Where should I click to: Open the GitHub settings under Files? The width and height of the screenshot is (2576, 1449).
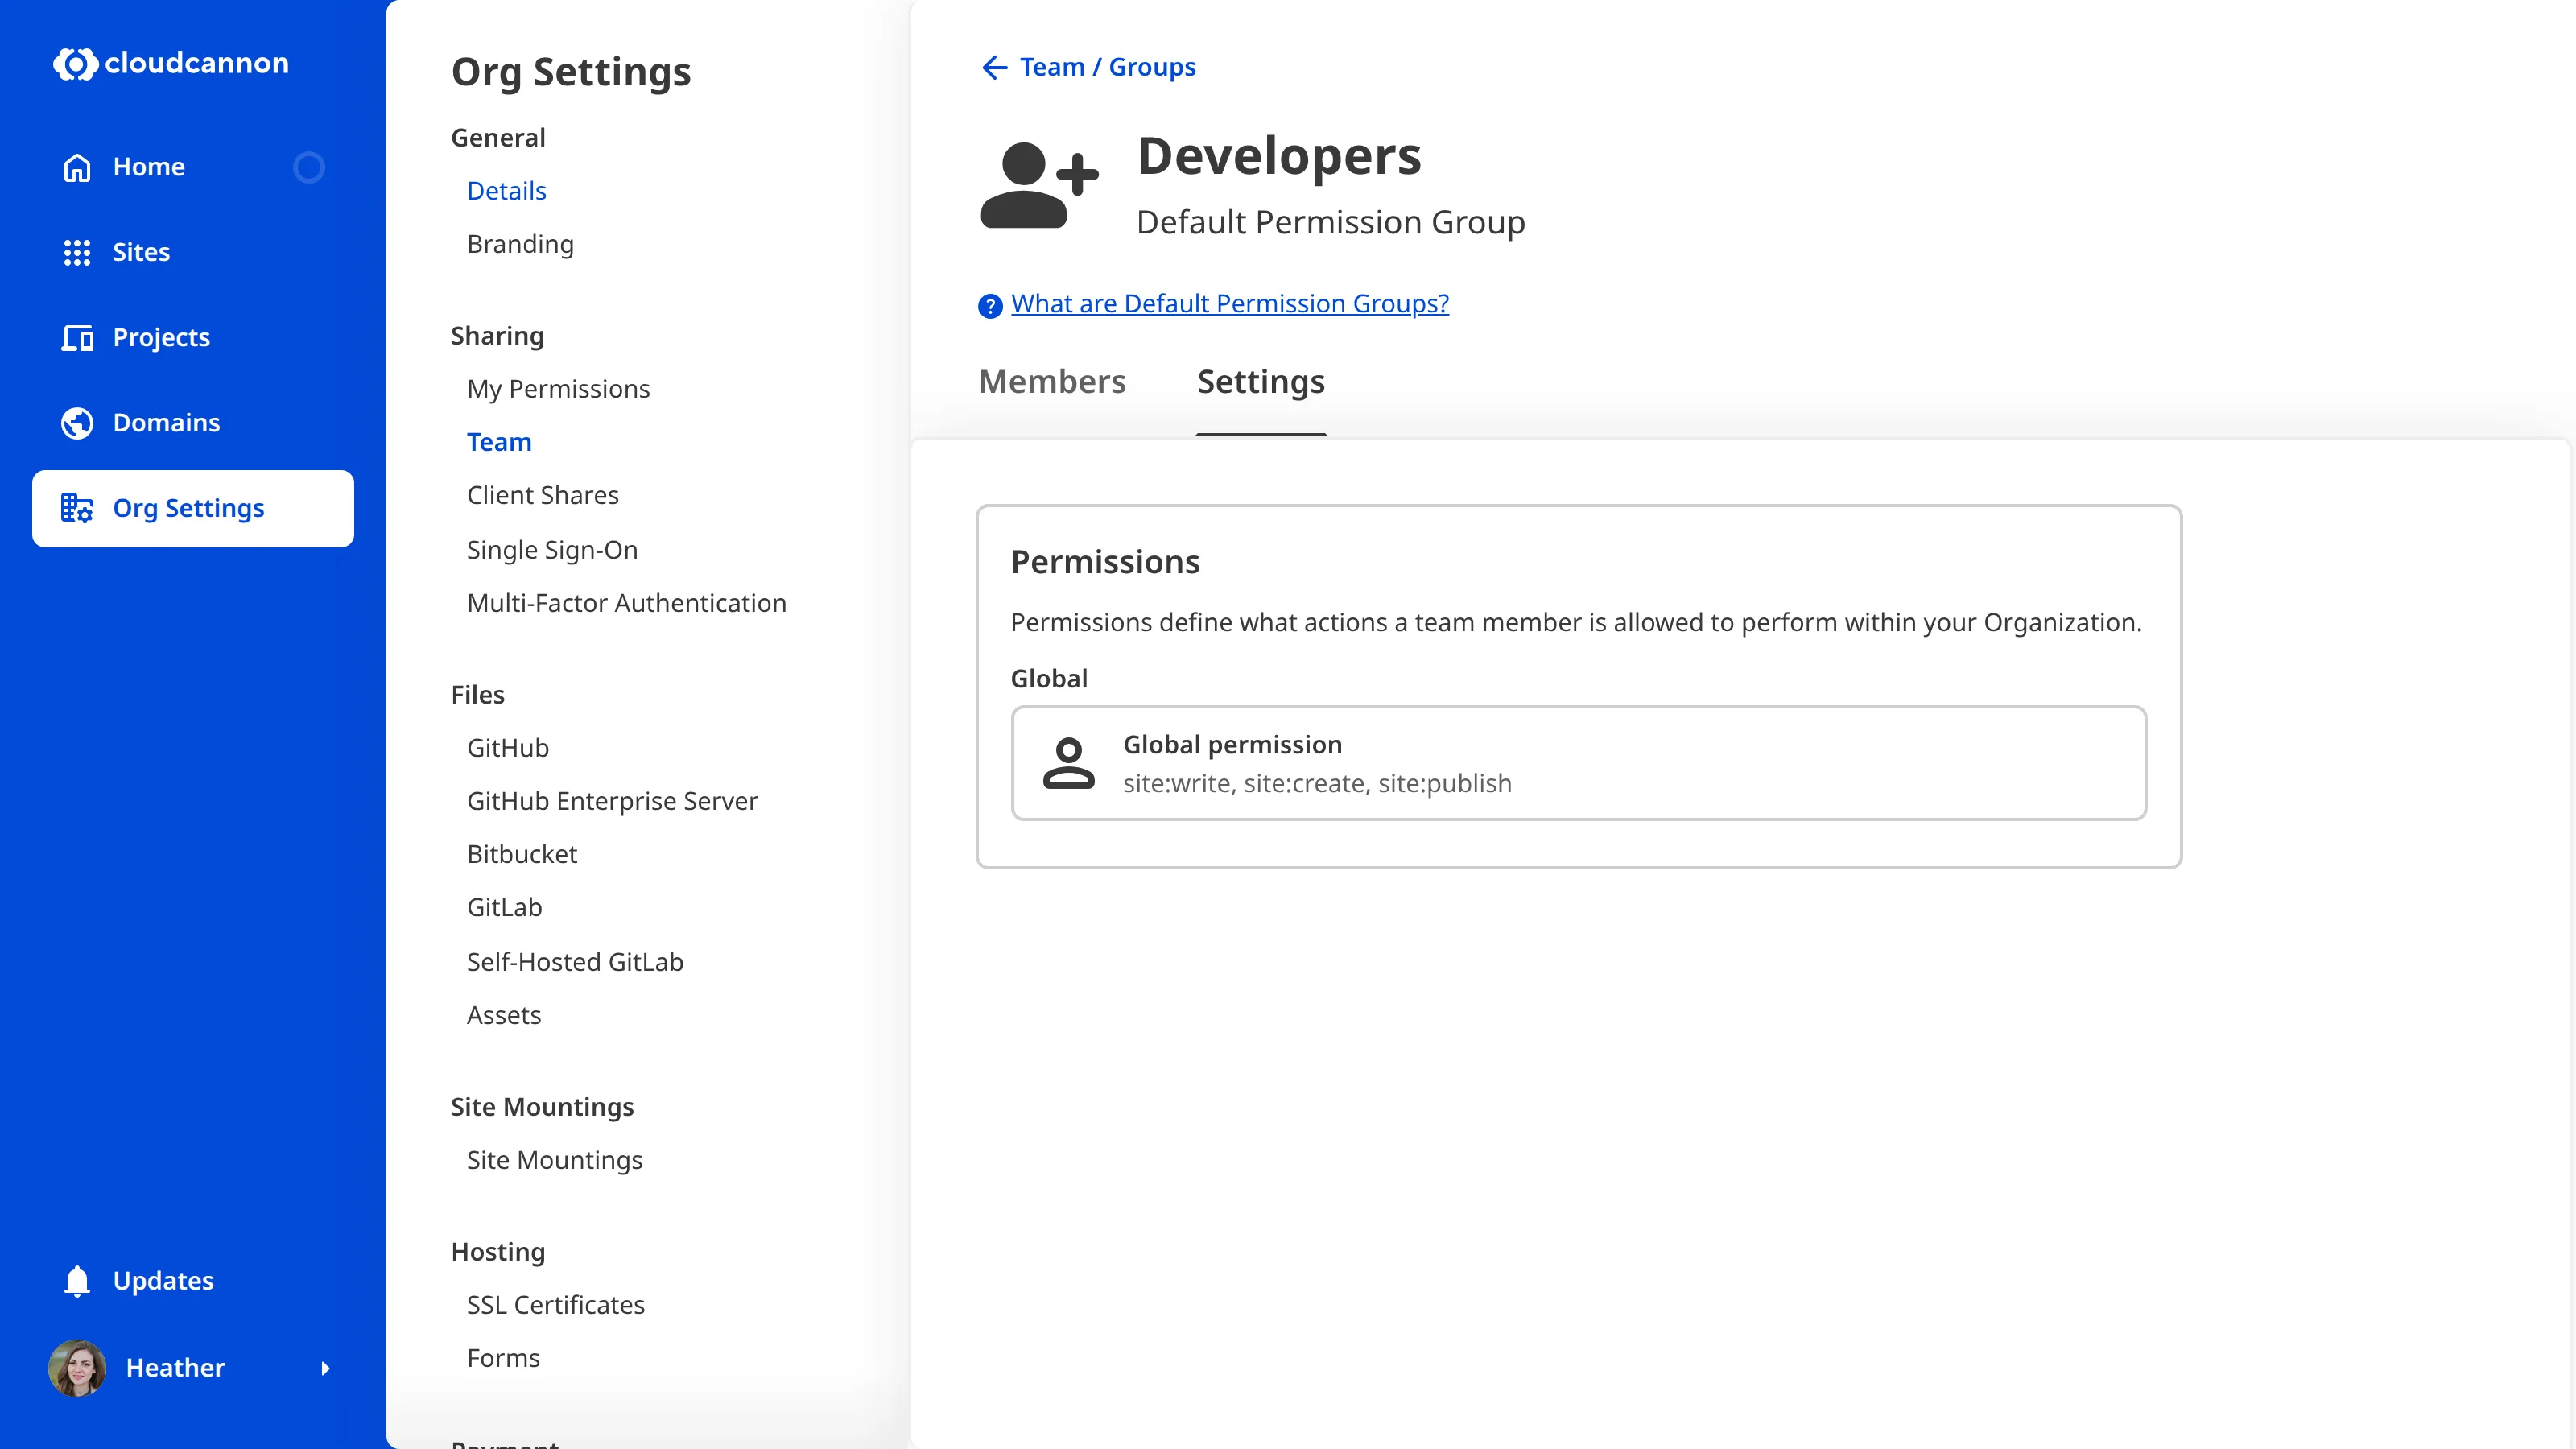[508, 747]
